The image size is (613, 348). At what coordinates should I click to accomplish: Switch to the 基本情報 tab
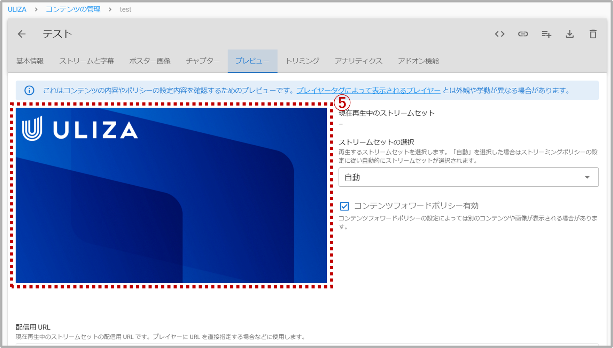[x=30, y=61]
